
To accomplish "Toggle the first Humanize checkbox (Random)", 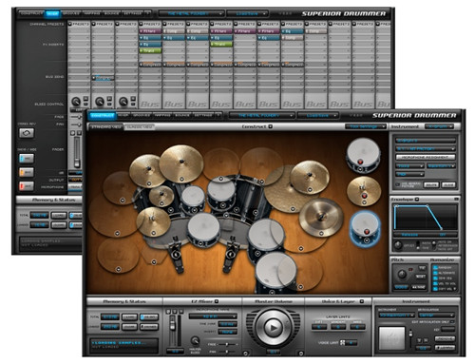I will [435, 268].
